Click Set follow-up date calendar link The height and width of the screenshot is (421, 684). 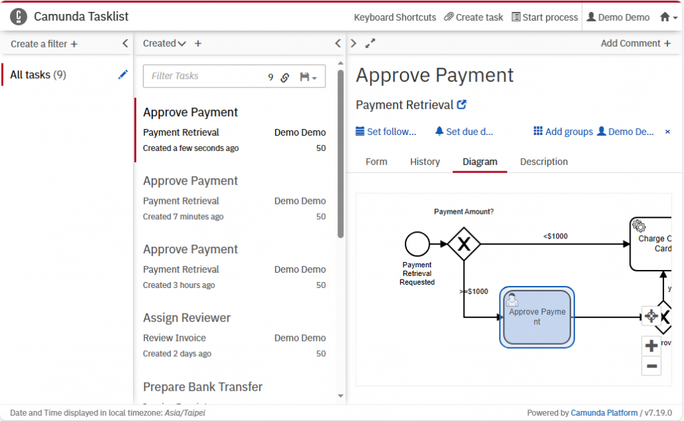point(386,132)
